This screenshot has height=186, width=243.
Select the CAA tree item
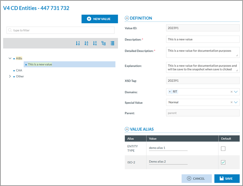click(19, 70)
